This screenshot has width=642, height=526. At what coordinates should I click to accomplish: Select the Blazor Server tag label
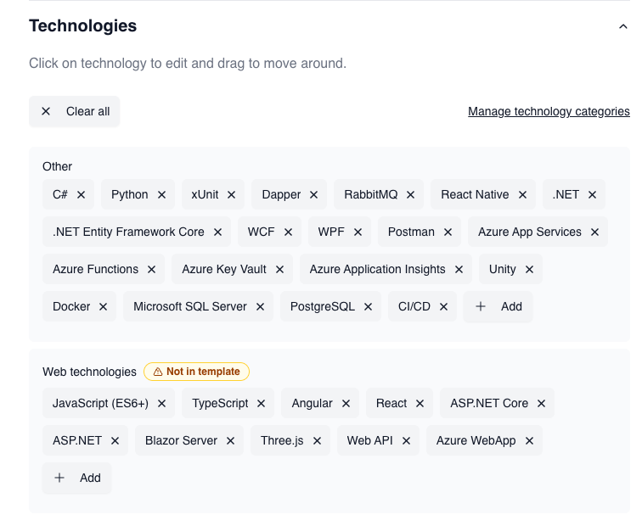point(181,440)
